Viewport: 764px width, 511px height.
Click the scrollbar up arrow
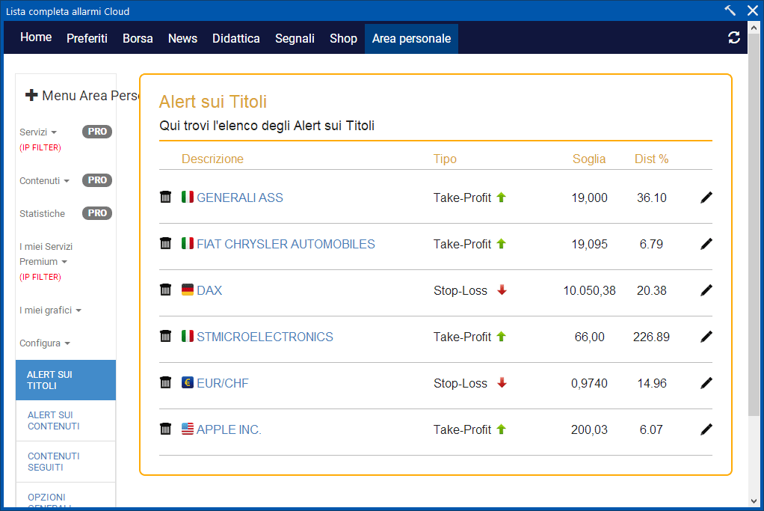tap(754, 28)
